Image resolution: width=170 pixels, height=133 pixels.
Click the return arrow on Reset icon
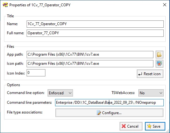(x=140, y=74)
